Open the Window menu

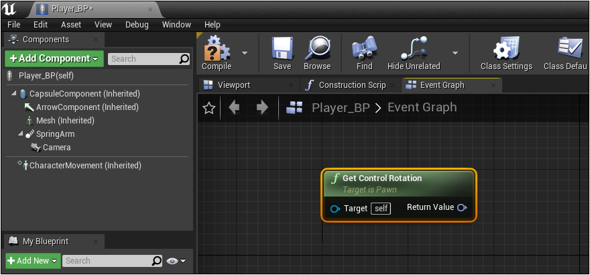[176, 24]
